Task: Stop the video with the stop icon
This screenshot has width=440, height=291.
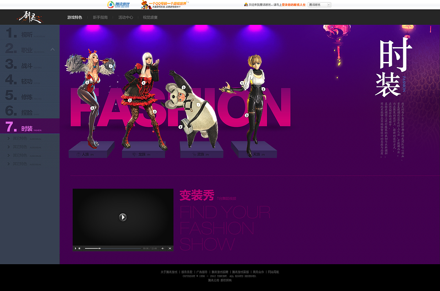Action: tap(79, 248)
